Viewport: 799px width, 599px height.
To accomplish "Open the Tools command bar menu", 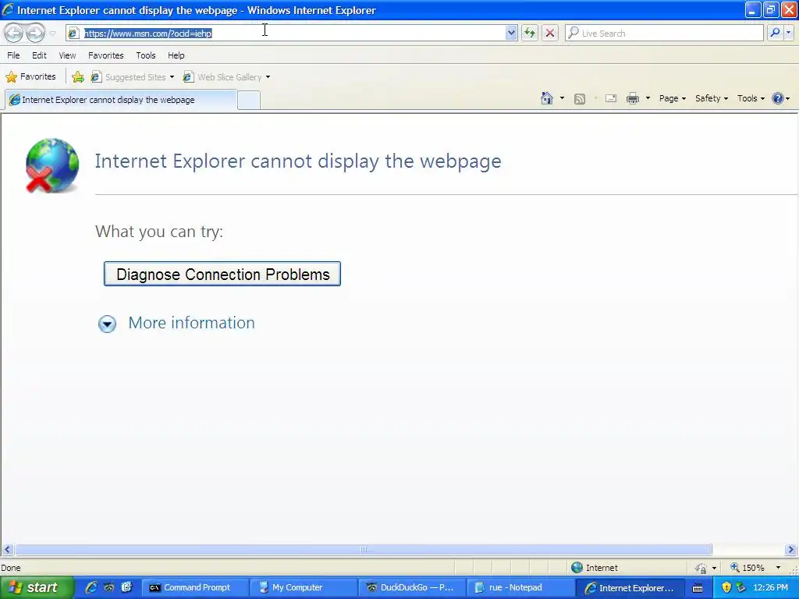I will (x=751, y=98).
